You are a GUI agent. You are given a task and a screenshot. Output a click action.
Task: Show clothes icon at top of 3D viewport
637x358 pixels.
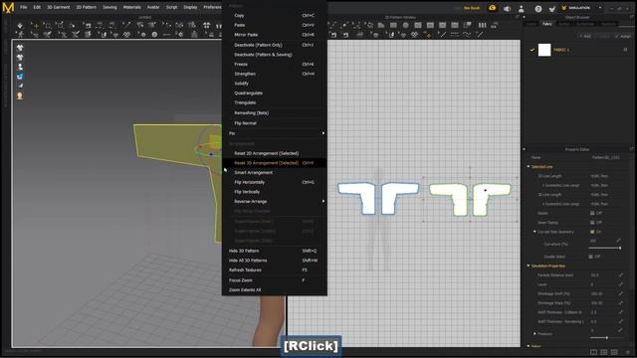point(20,48)
